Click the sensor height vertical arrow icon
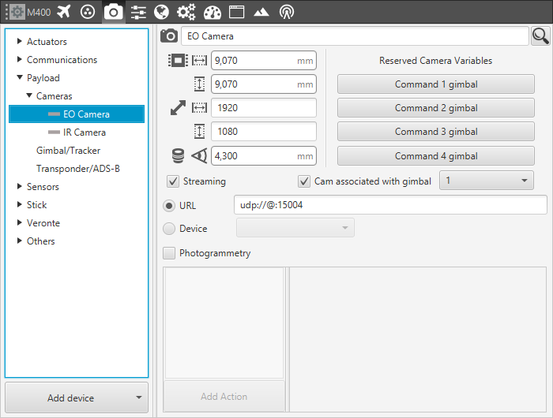Viewport: 553px width, 418px height. tap(200, 84)
